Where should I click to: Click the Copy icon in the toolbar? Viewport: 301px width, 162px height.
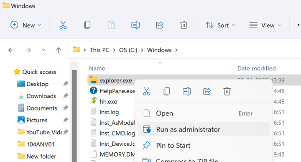click(x=87, y=25)
